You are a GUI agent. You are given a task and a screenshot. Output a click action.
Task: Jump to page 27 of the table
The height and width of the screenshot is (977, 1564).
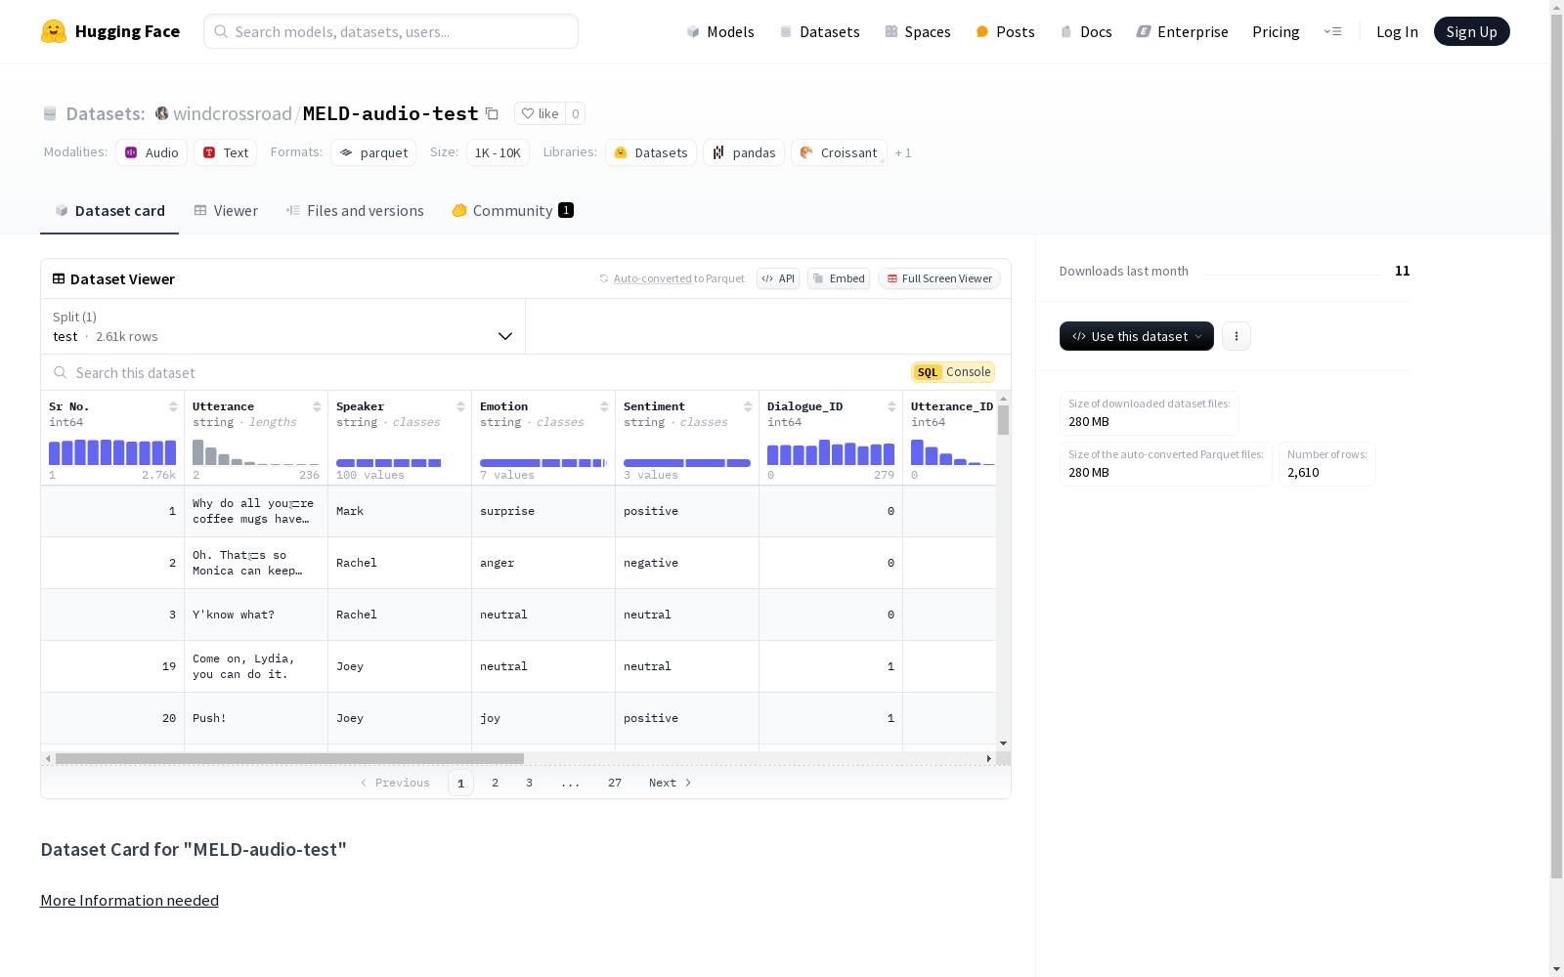[615, 783]
